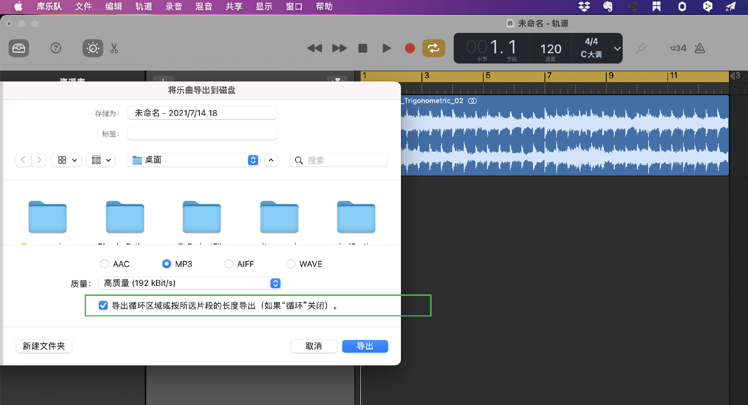Image resolution: width=748 pixels, height=405 pixels.
Task: Select the second folder in the browser
Action: coord(125,217)
